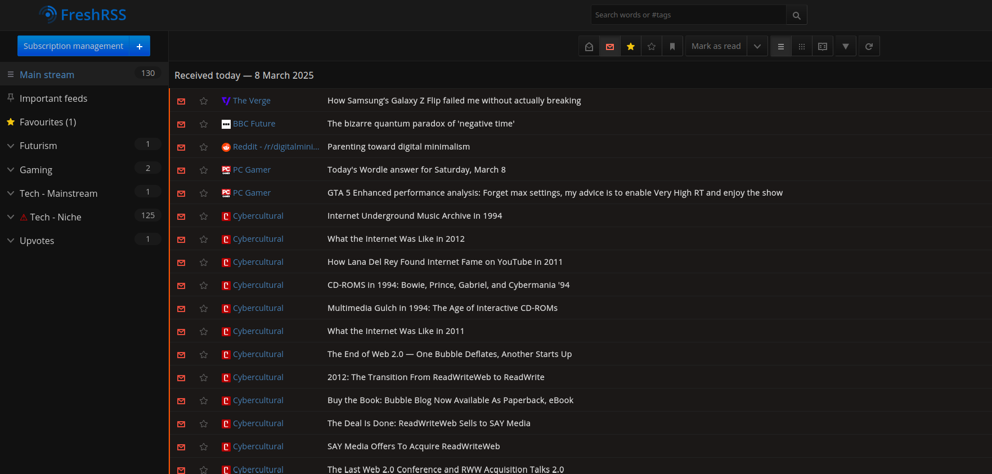Viewport: 992px width, 474px height.
Task: Open the BBC Future feed link
Action: pyautogui.click(x=248, y=124)
